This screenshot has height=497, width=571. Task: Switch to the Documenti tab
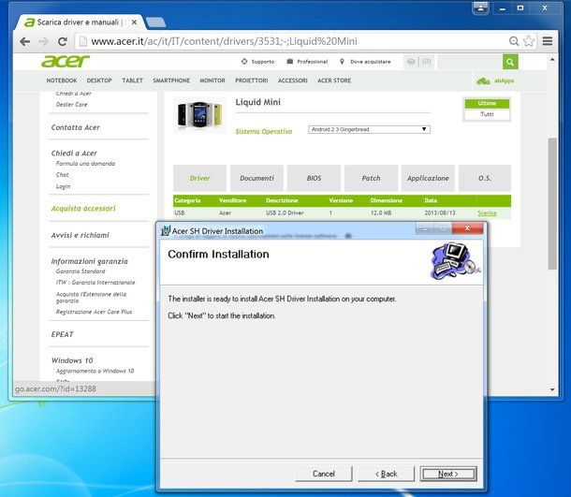(x=256, y=178)
